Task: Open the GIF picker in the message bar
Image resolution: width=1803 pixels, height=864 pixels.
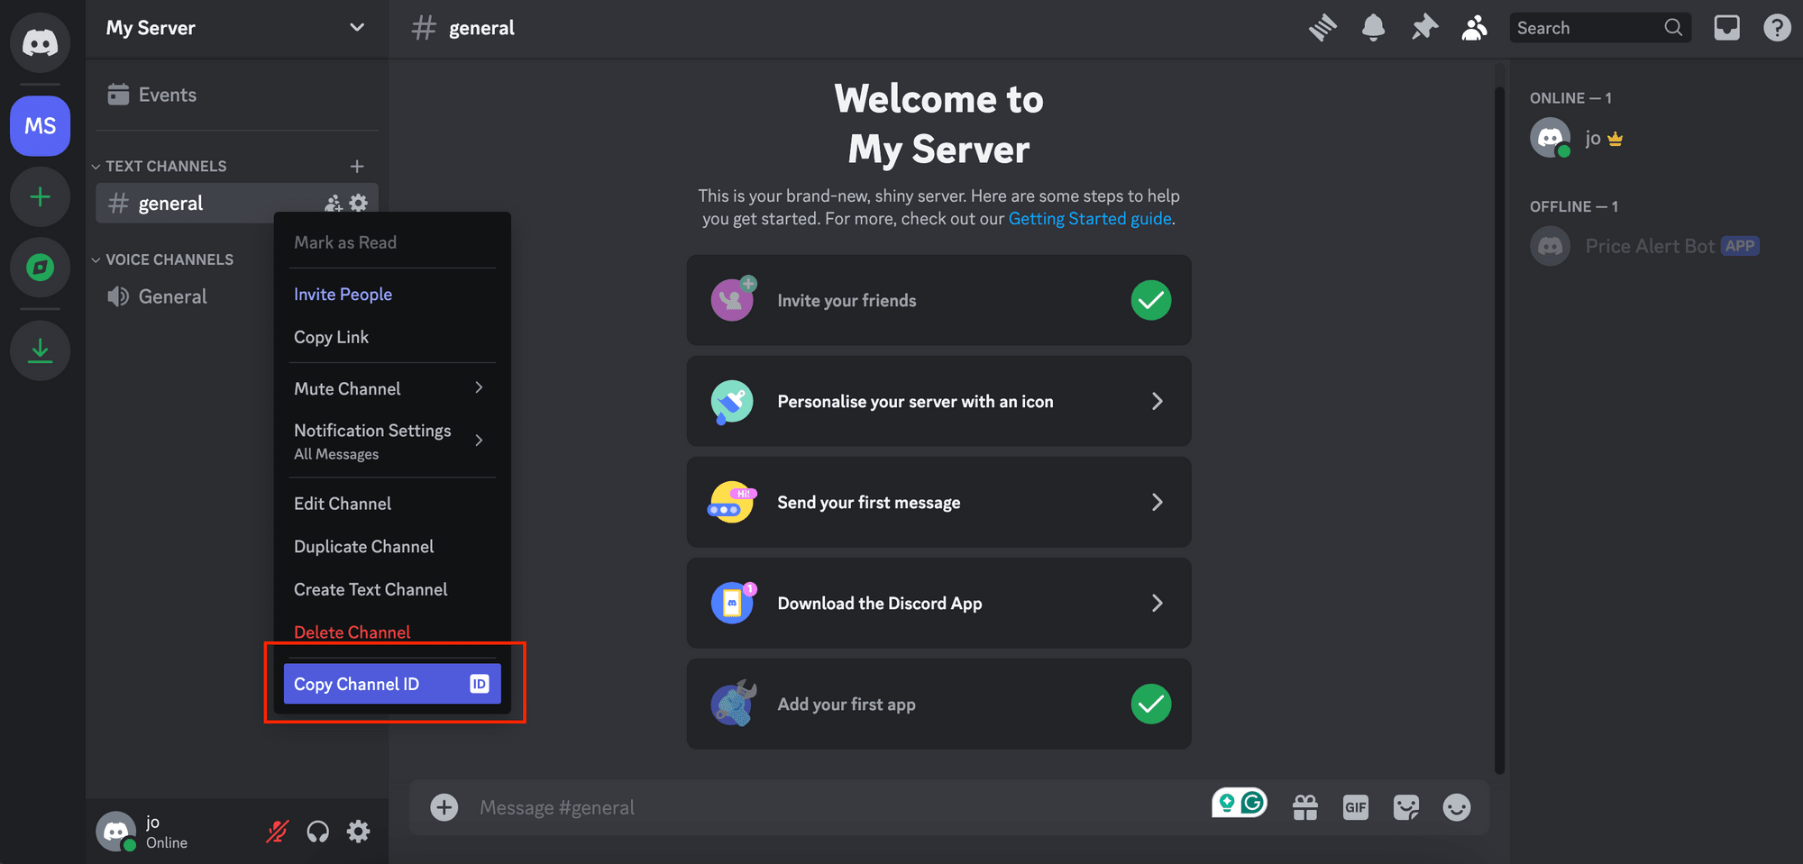Action: click(x=1356, y=807)
